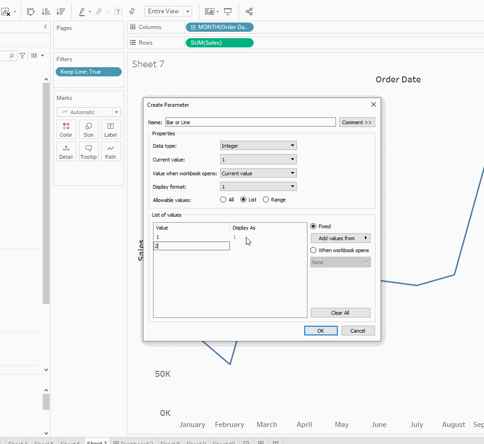Screen dimensions: 484x444
Task: Click the MONTH(Order Date) pill in Columns
Action: (x=219, y=27)
